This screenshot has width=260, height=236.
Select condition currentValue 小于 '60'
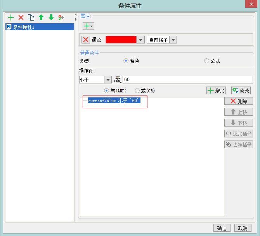point(114,101)
